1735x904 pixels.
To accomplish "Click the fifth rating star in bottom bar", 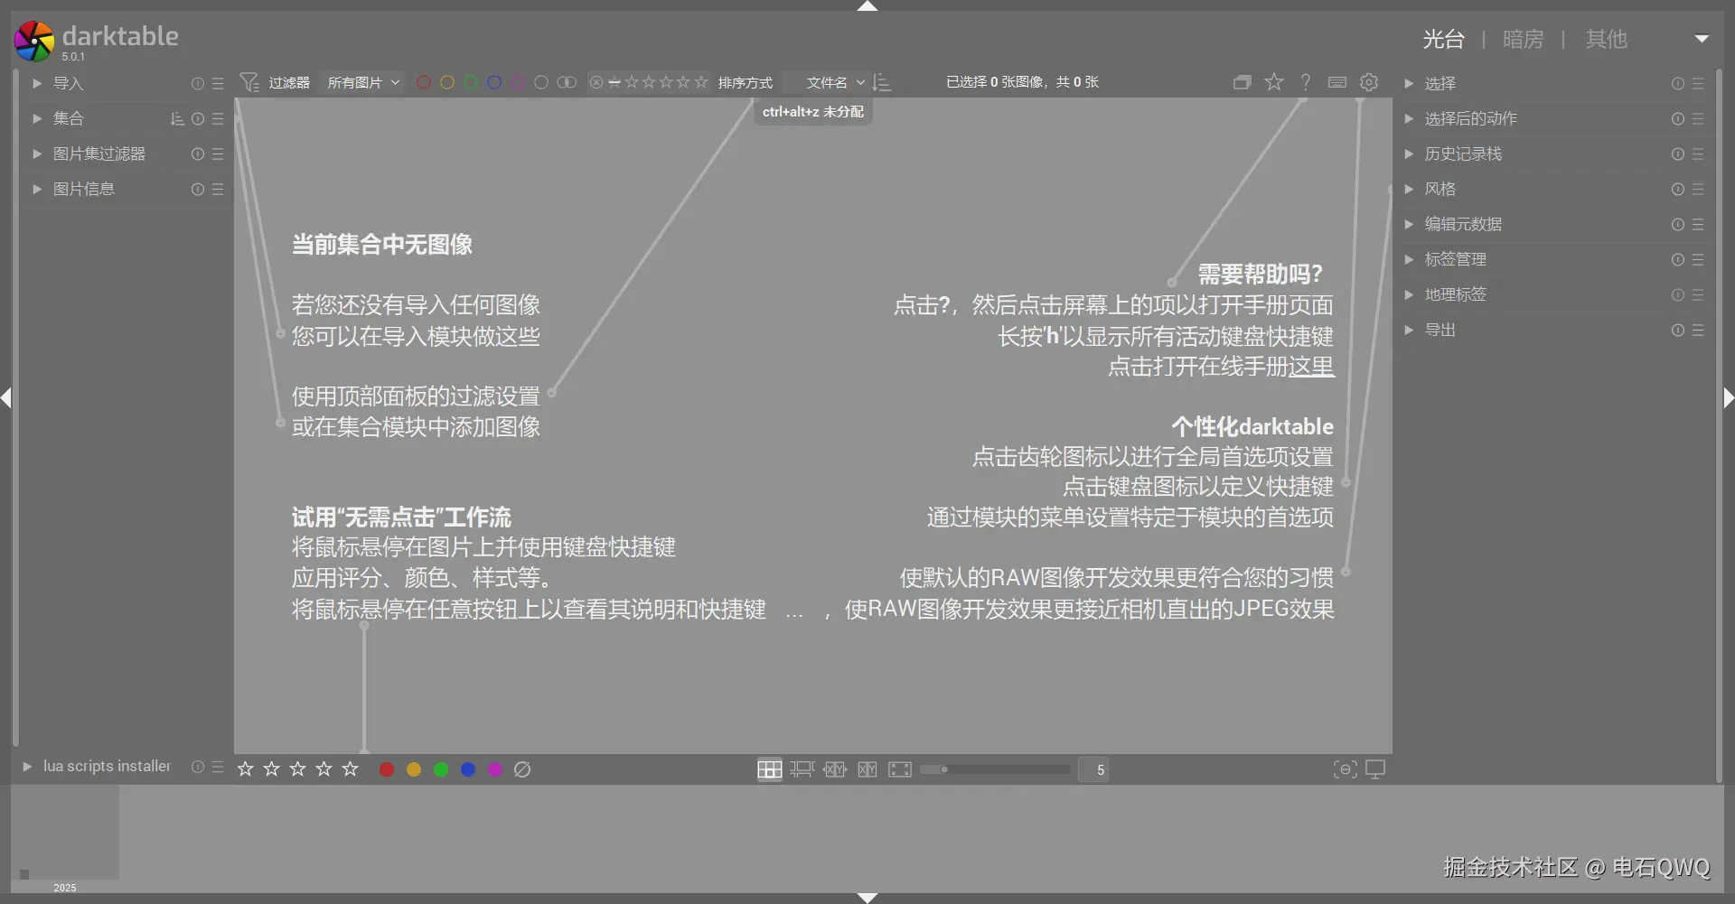I will (x=351, y=769).
